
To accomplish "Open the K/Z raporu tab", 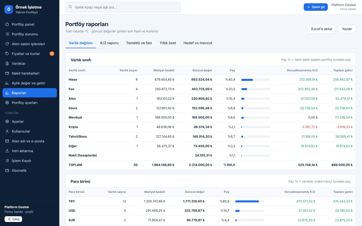I will [109, 43].
